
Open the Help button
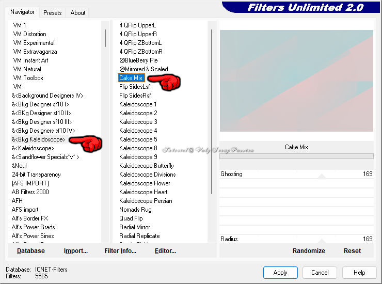[359, 273]
